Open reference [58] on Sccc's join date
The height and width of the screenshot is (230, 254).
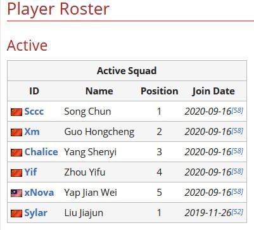238,110
